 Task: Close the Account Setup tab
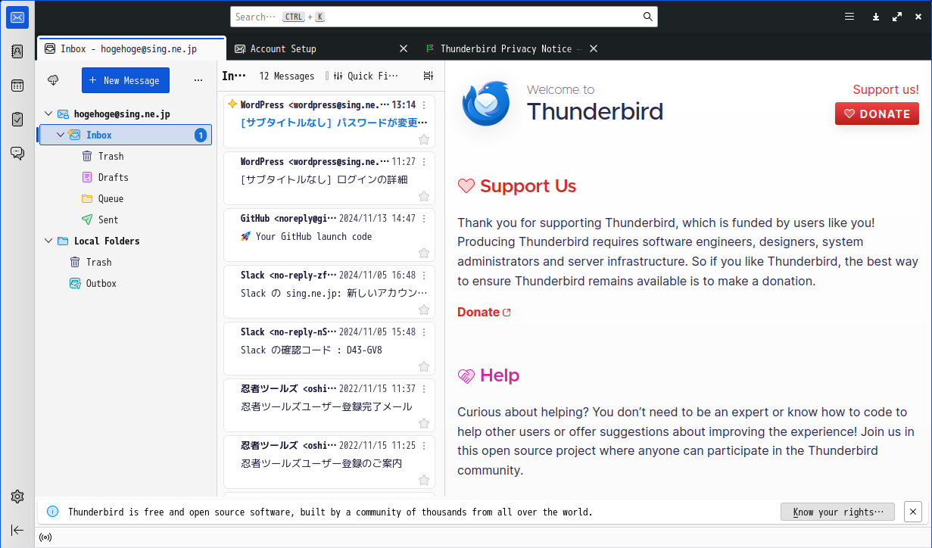pos(404,48)
